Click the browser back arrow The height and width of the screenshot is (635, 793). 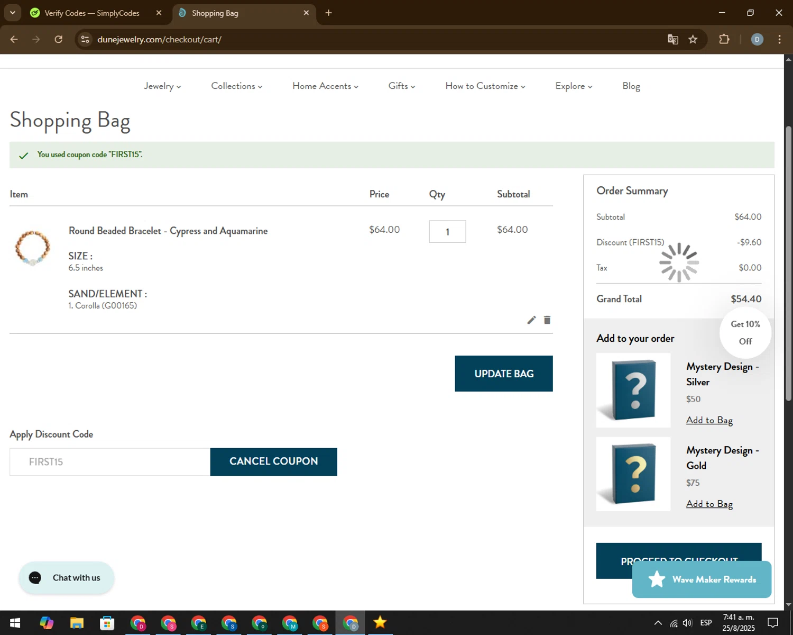click(x=14, y=39)
